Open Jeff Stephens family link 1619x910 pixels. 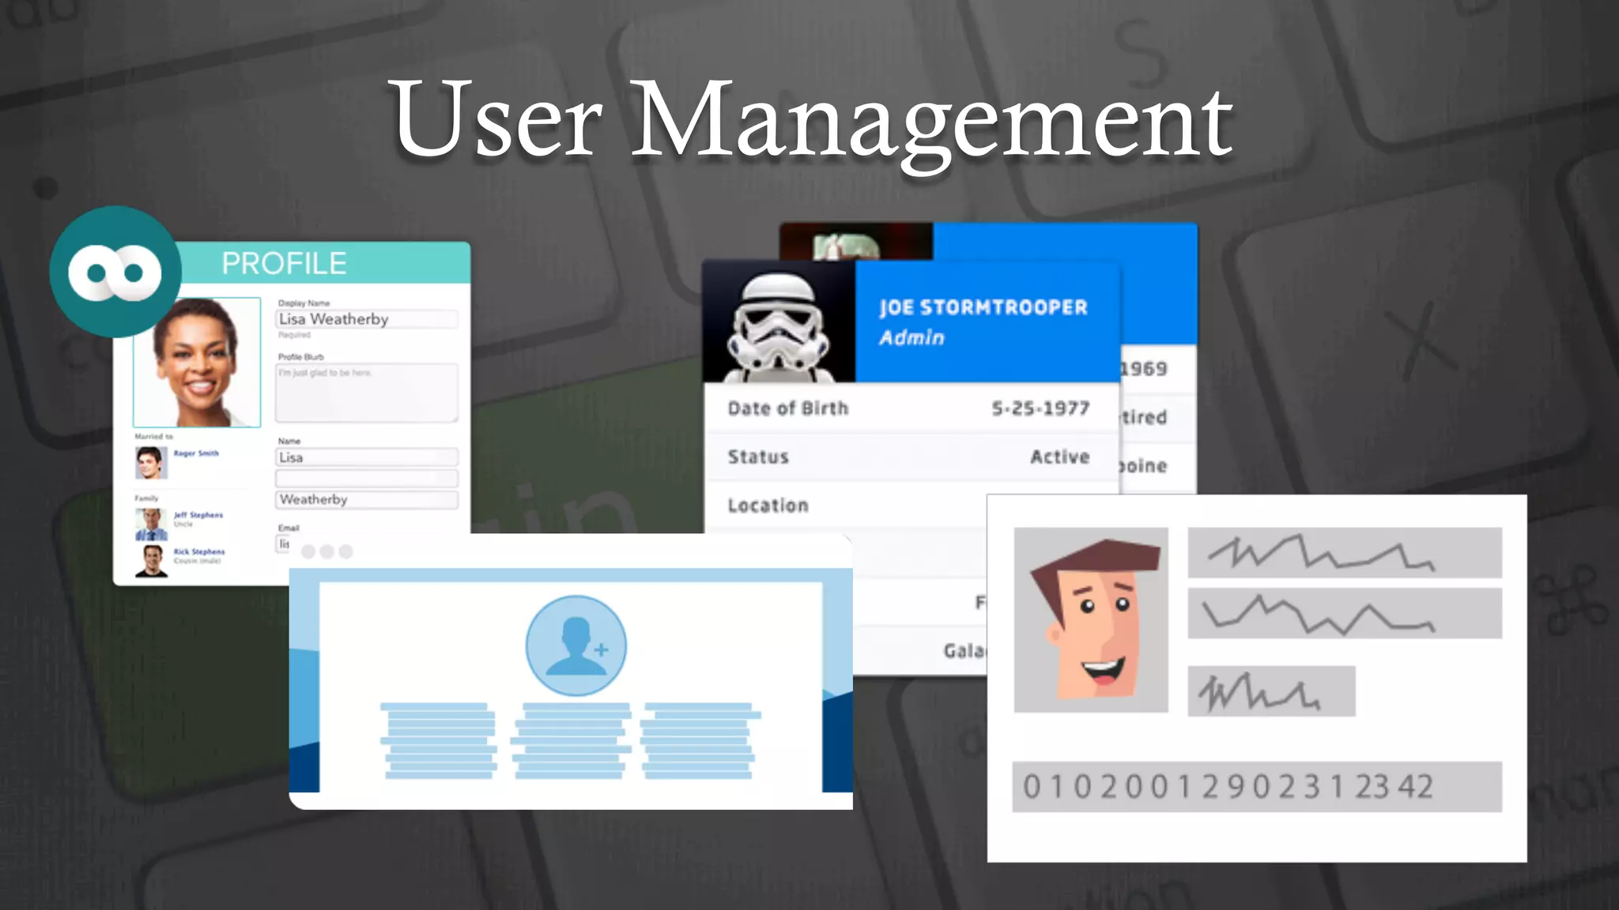198,515
